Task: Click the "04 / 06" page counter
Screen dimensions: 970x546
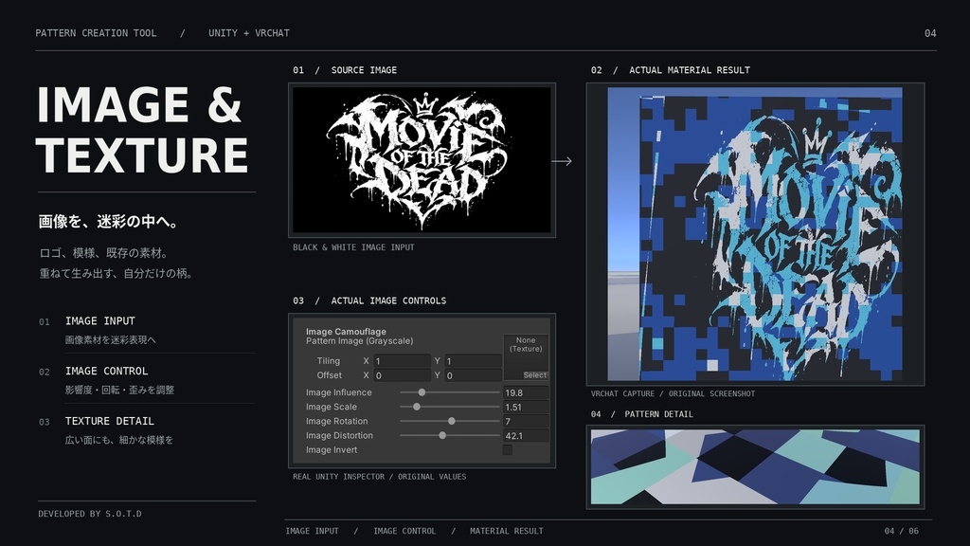Action: click(902, 531)
